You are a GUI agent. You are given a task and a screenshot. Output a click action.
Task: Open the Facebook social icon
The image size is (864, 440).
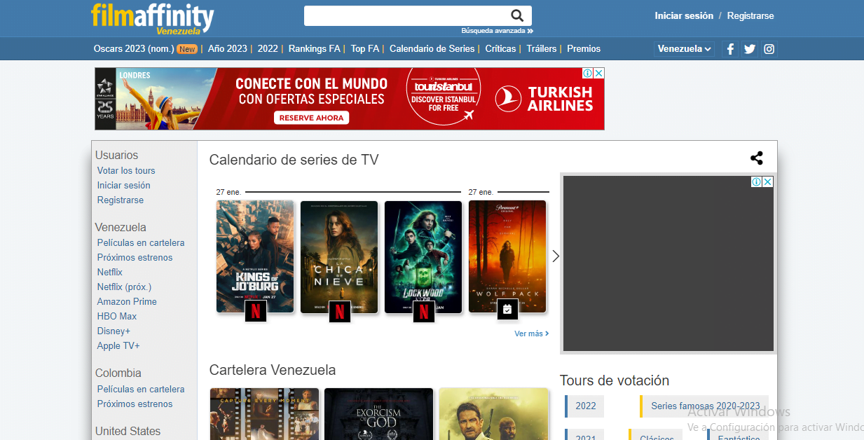tap(730, 49)
